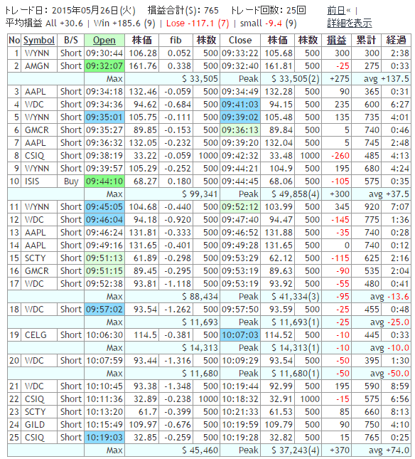Image resolution: width=415 pixels, height=459 pixels.
Task: Click close time 09:52:12 for WYNN
Action: 240,207
